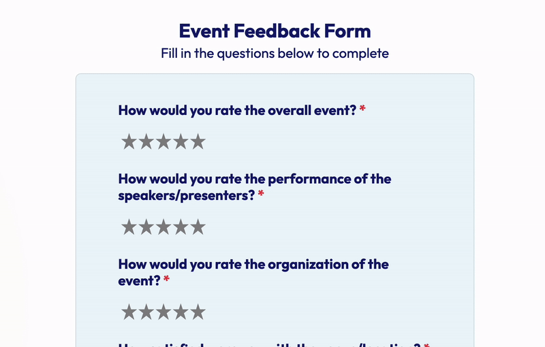The width and height of the screenshot is (545, 347).
Task: Click the 'Fill in the questions below' subtitle
Action: [275, 53]
